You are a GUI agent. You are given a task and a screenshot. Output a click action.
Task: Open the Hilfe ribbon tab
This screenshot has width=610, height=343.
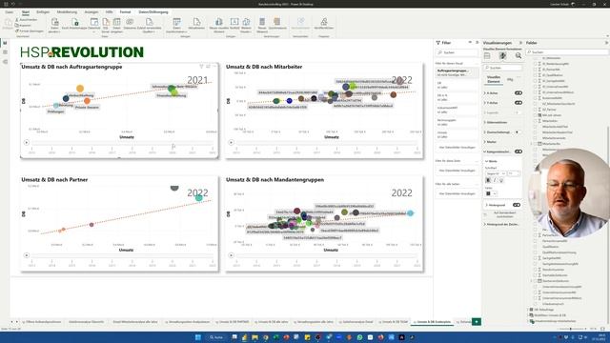click(x=110, y=12)
